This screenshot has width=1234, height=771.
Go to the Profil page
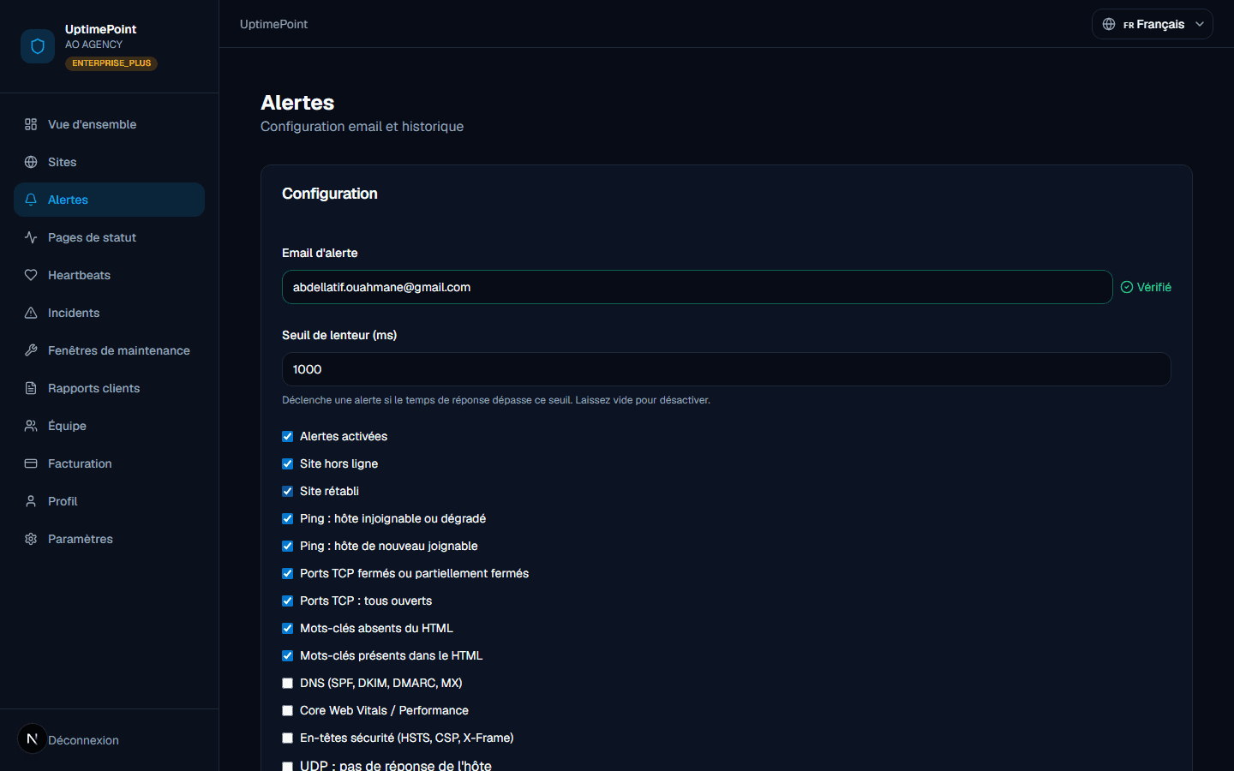pyautogui.click(x=109, y=501)
